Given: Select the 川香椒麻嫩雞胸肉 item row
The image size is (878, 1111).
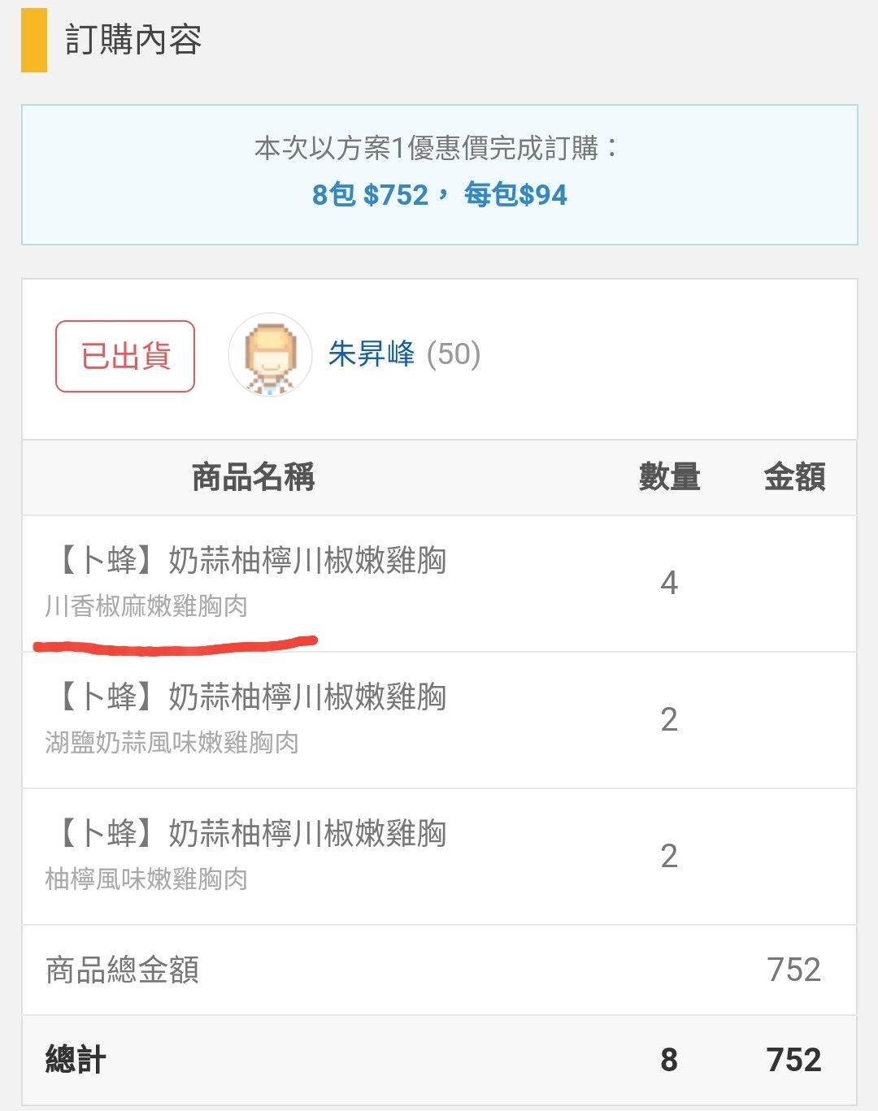Looking at the screenshot, I should point(440,584).
